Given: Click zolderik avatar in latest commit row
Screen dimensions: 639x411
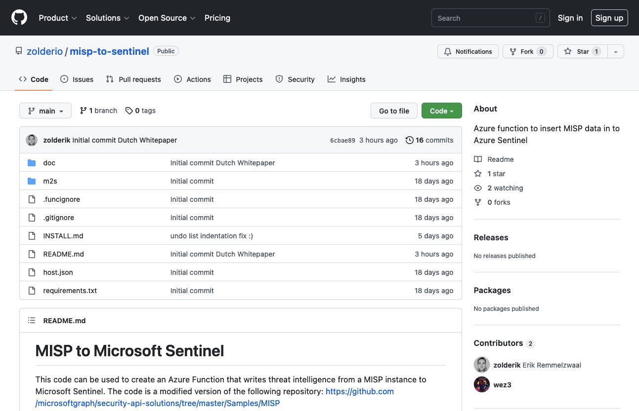Looking at the screenshot, I should [32, 140].
